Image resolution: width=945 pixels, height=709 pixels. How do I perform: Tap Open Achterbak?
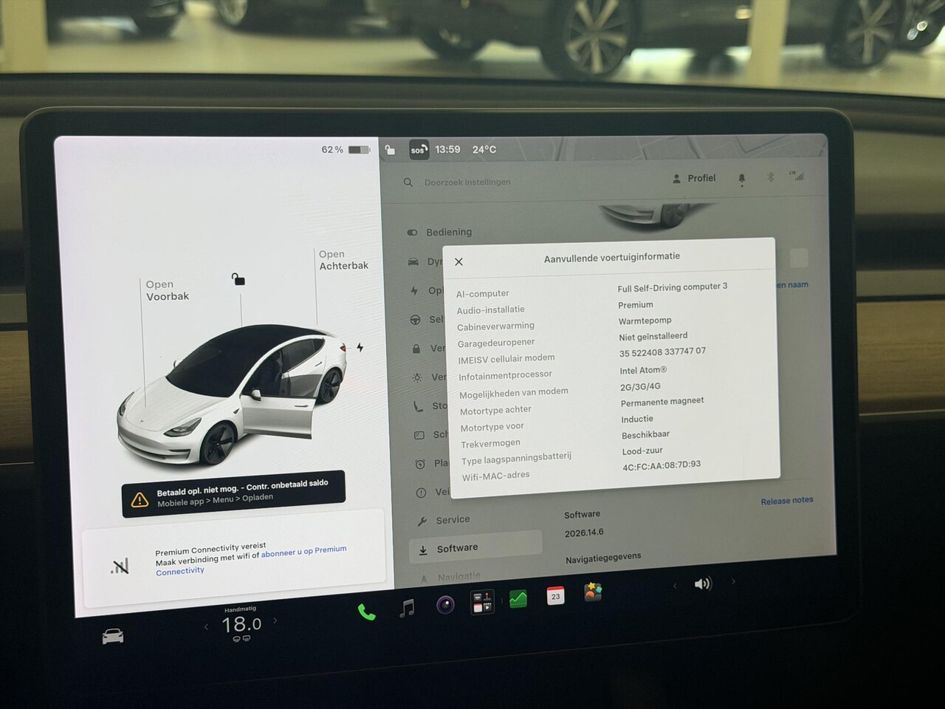coord(343,260)
